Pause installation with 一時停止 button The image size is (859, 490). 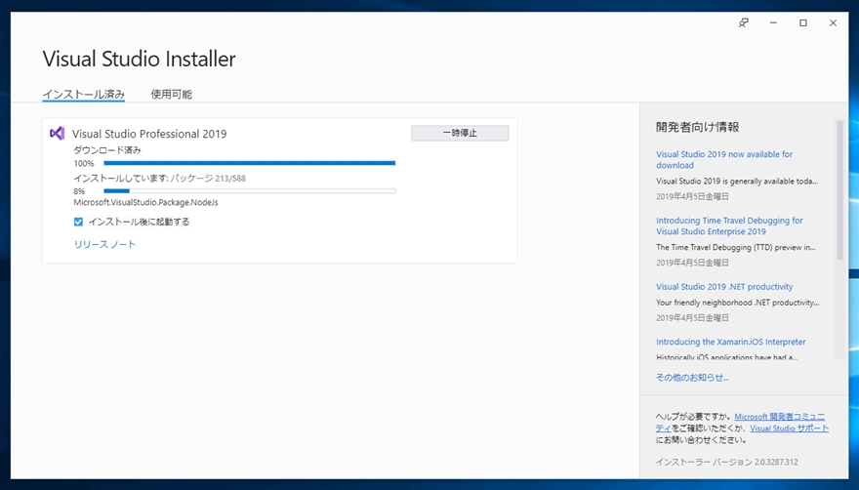pos(460,133)
